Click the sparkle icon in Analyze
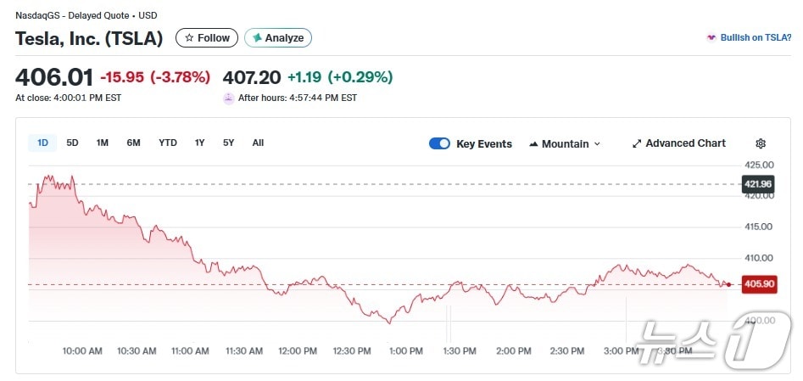This screenshot has height=381, width=803. pos(257,38)
